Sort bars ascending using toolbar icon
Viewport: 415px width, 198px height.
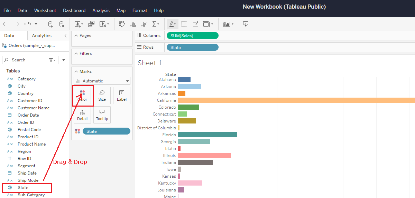tap(133, 24)
